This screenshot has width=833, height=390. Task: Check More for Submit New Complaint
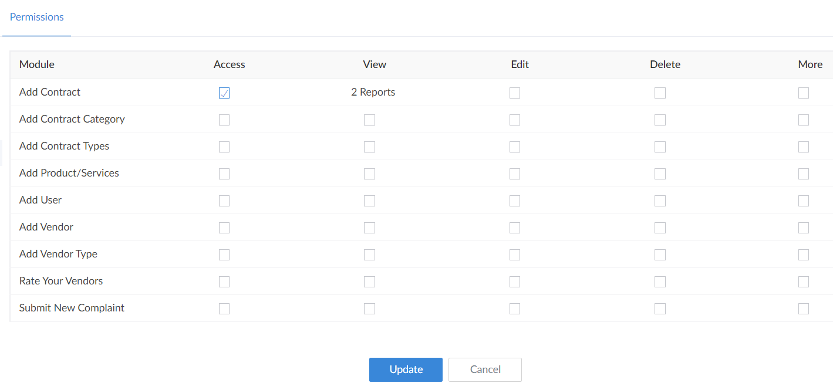click(804, 308)
